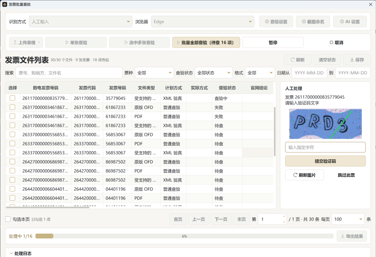The width and height of the screenshot is (376, 257).
Task: Open 查验设置 gear settings
Action: pyautogui.click(x=276, y=22)
